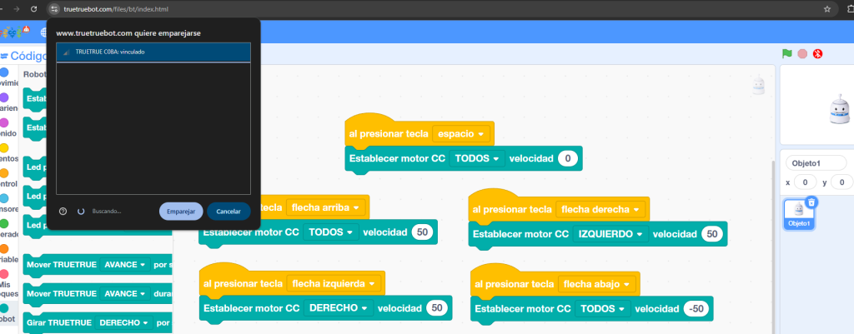
Task: Open the globe language icon
Action: (x=44, y=32)
